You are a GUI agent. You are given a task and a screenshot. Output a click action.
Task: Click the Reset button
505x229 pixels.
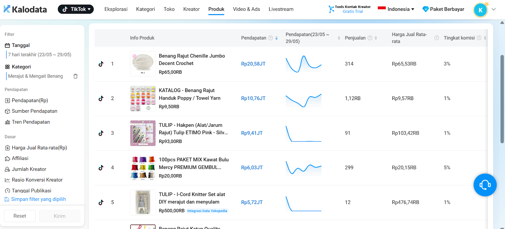click(x=20, y=216)
